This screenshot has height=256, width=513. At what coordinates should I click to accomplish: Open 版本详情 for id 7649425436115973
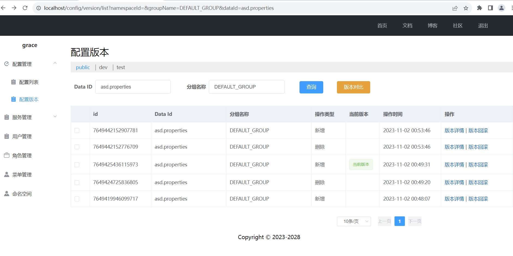pyautogui.click(x=454, y=165)
